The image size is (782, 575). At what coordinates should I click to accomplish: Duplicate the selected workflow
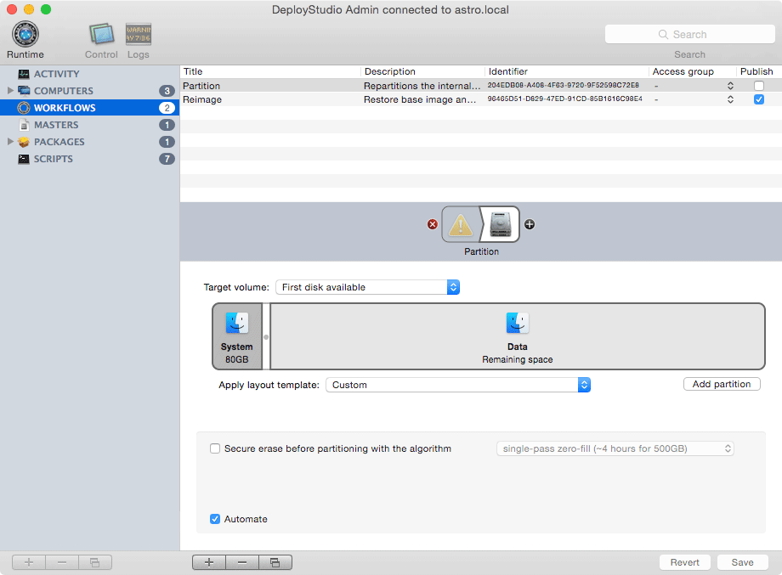coord(275,562)
